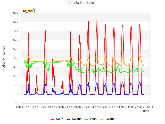Click the Feb 16 x-axis date label
The height and width of the screenshot is (124, 165).
pyautogui.click(x=20, y=107)
